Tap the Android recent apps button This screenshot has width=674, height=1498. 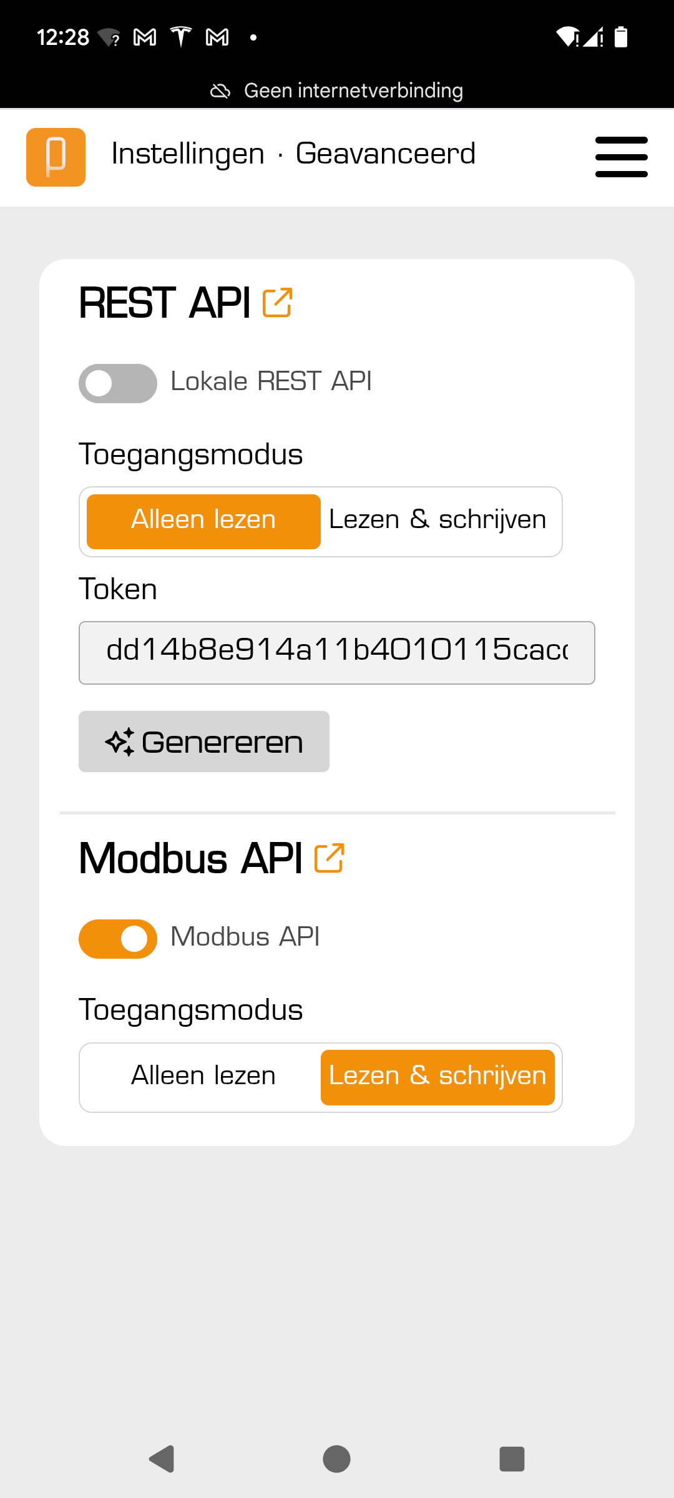tap(512, 1459)
